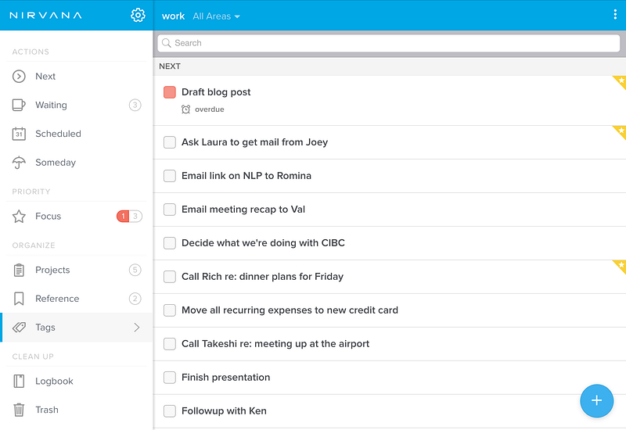
Task: Select the Someday umbrella icon
Action: tap(20, 163)
